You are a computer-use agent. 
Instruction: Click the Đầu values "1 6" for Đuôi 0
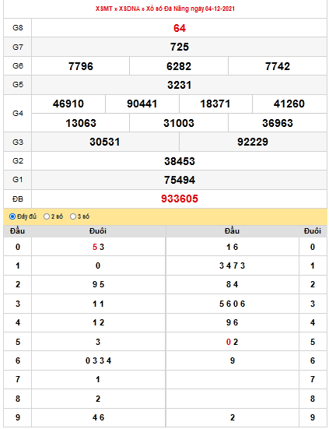232,247
